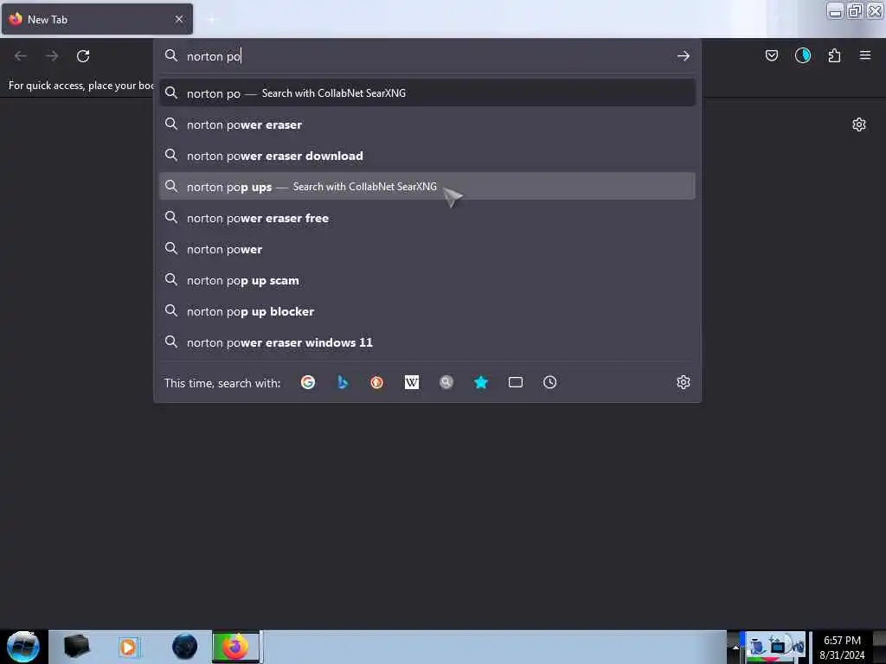Open the Extensions puzzle icon
Screen dimensions: 886x664
coord(834,55)
